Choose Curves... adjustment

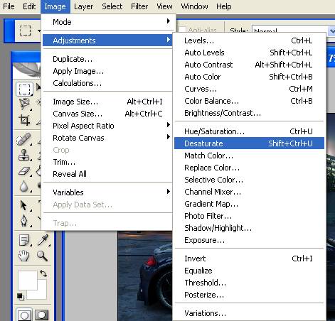[x=249, y=89]
